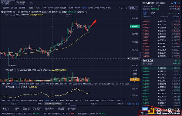This screenshot has height=116, width=182.
Task: Open the 账户资产 account assets tab
Action: pos(49,109)
